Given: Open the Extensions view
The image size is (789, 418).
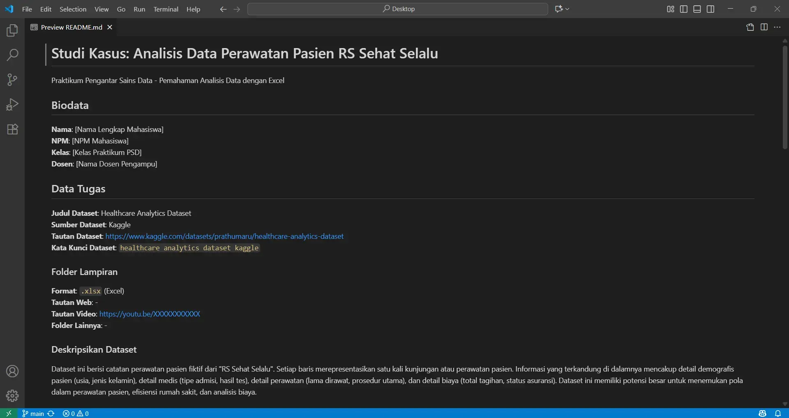Looking at the screenshot, I should (12, 129).
